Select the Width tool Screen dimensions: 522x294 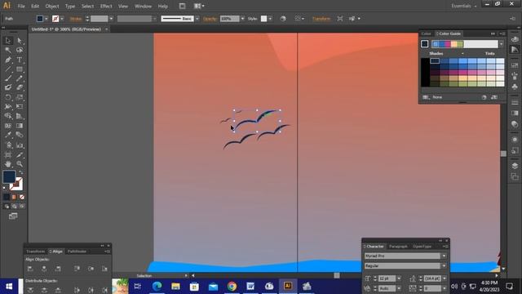click(8, 107)
